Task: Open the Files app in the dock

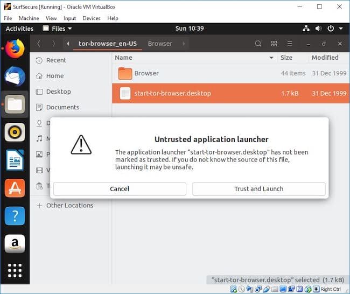Action: click(15, 104)
